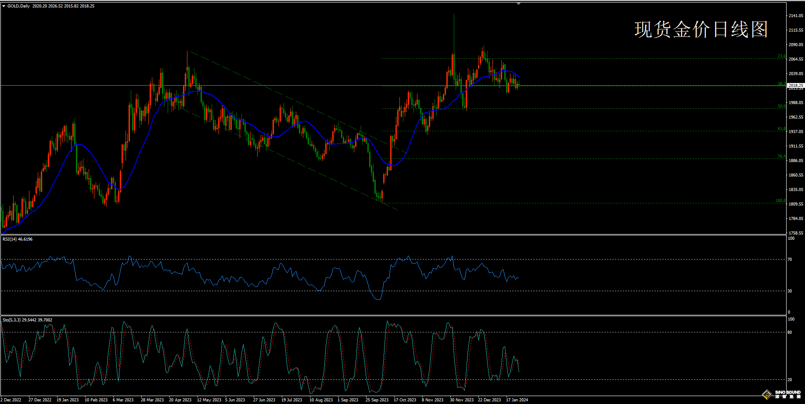Click the stochastic 80 level axis label
The height and width of the screenshot is (404, 805).
pyautogui.click(x=790, y=332)
